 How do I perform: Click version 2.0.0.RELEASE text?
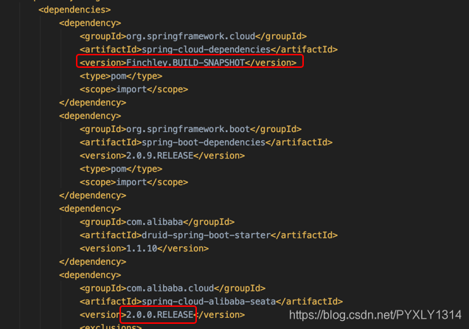(160, 315)
